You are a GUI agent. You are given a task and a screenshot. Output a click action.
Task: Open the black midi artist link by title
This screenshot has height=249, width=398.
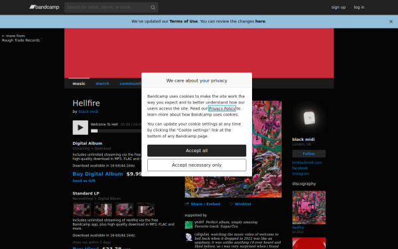88,112
